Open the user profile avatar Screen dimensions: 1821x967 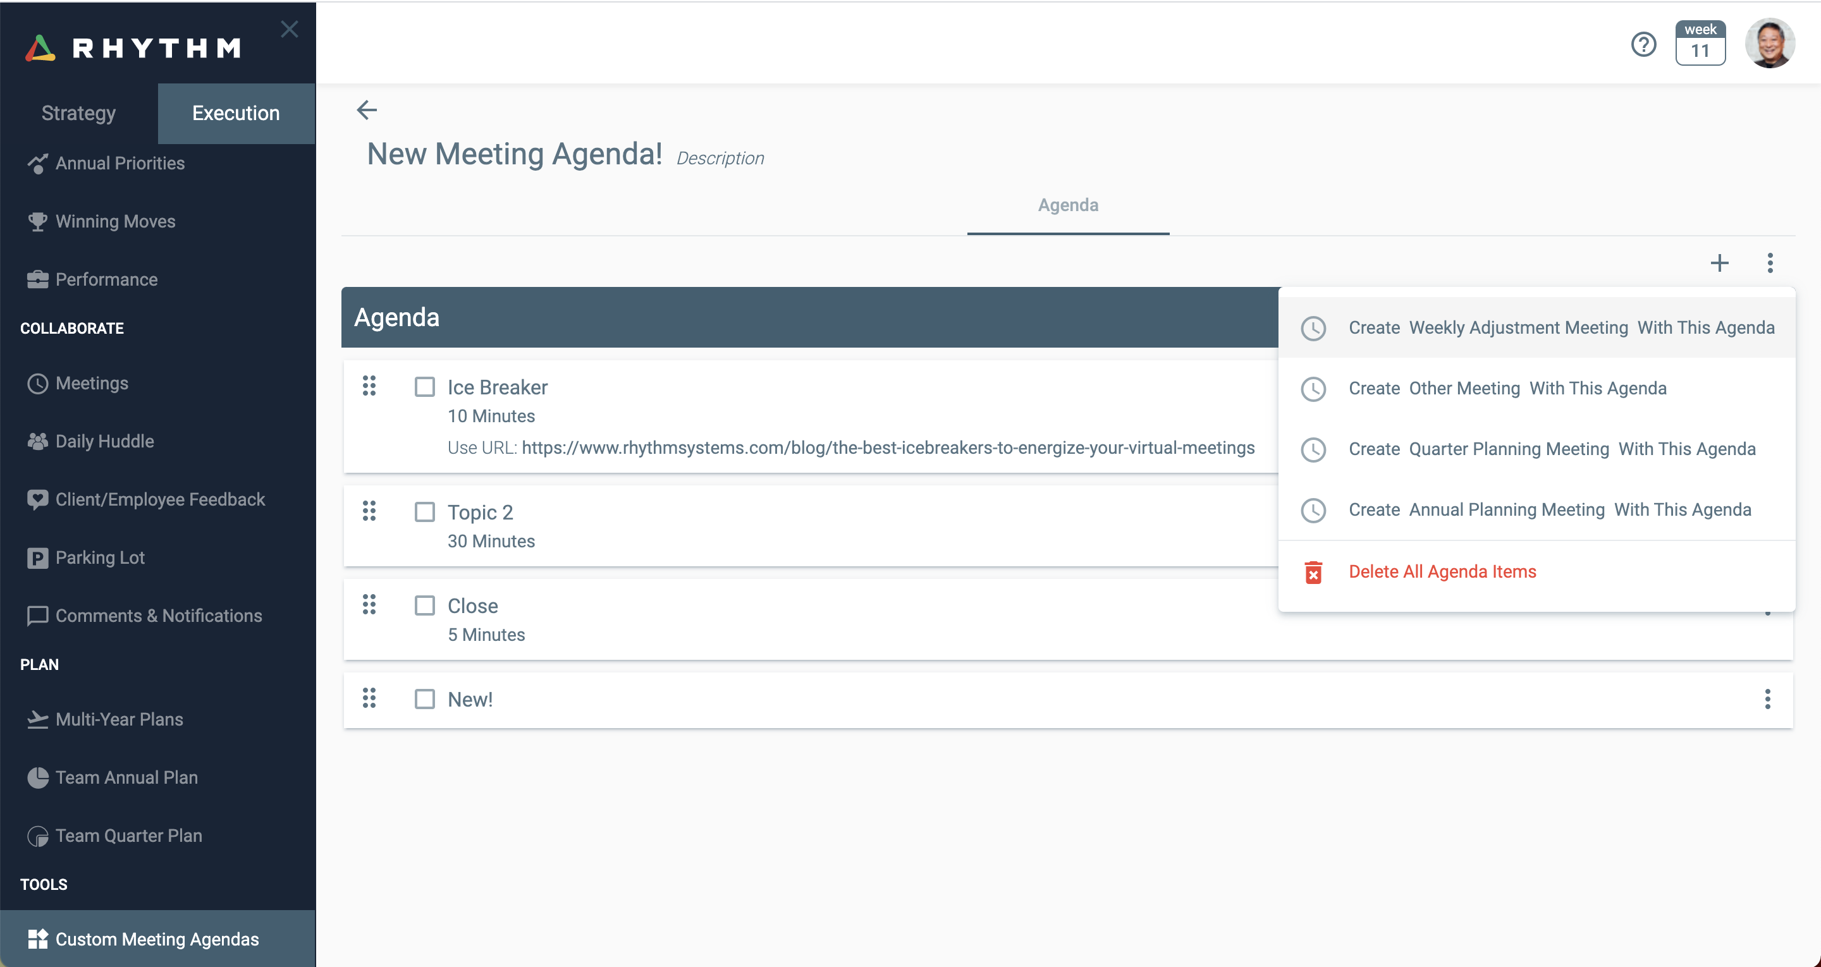pyautogui.click(x=1769, y=43)
